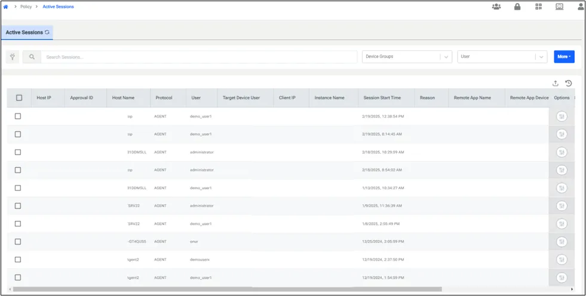Click the username 'demouserx' in table

pos(200,260)
